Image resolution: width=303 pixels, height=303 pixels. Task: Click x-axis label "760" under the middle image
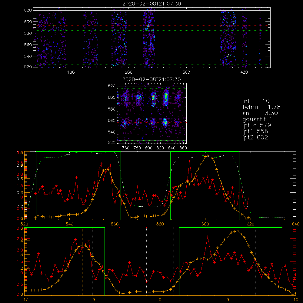tap(126, 148)
